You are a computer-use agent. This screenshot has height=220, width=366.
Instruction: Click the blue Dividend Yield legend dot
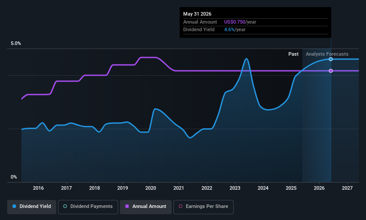click(x=14, y=206)
